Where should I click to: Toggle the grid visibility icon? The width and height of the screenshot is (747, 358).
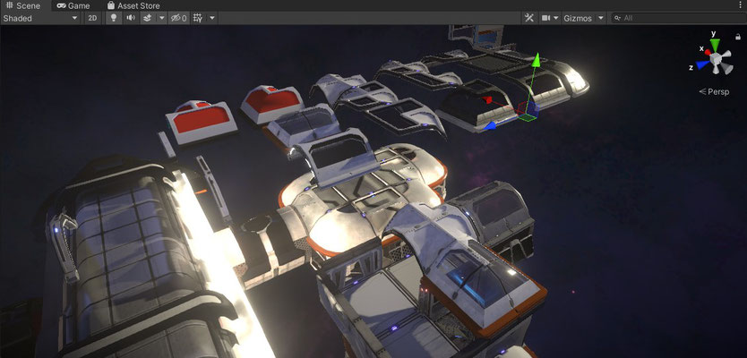tap(198, 18)
